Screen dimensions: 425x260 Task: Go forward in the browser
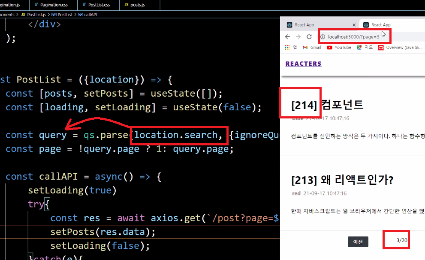[x=298, y=37]
